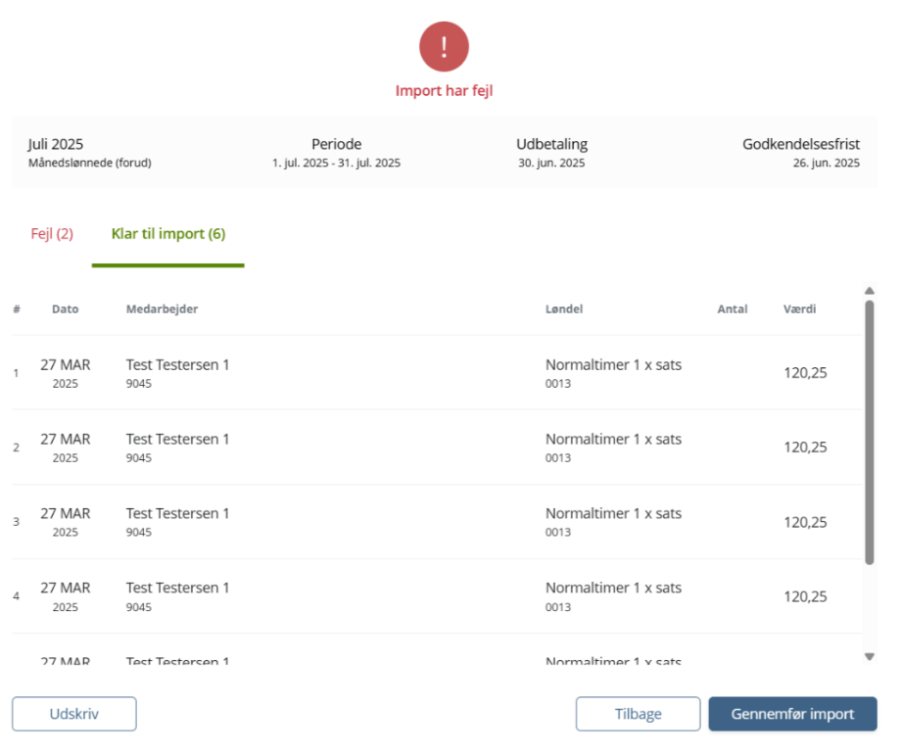Click the Tilbage button
The height and width of the screenshot is (755, 902).
pyautogui.click(x=638, y=714)
